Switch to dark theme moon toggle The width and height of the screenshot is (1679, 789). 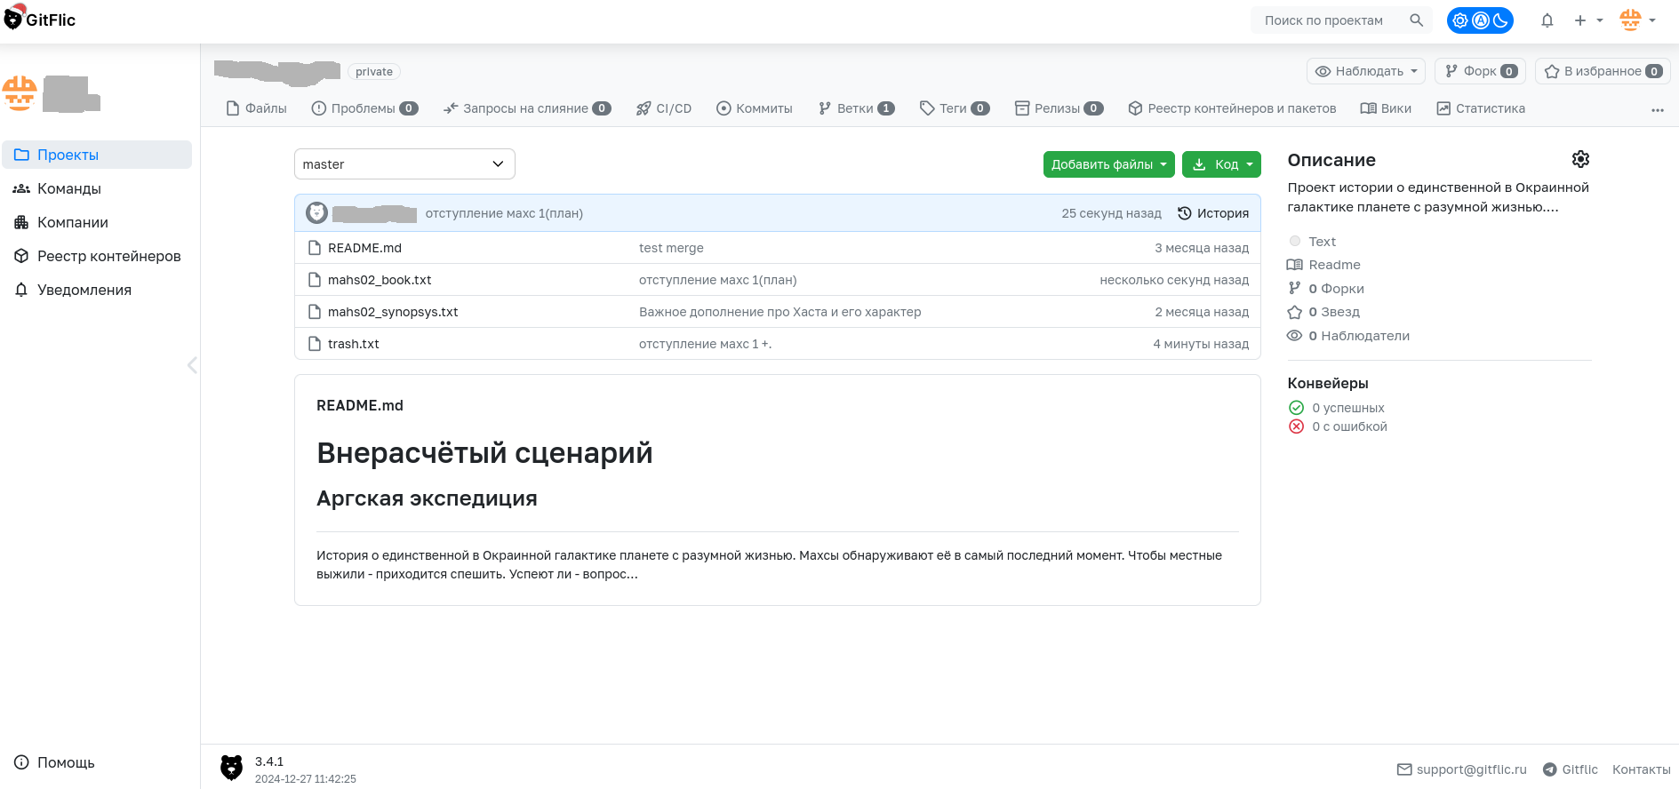1500,20
